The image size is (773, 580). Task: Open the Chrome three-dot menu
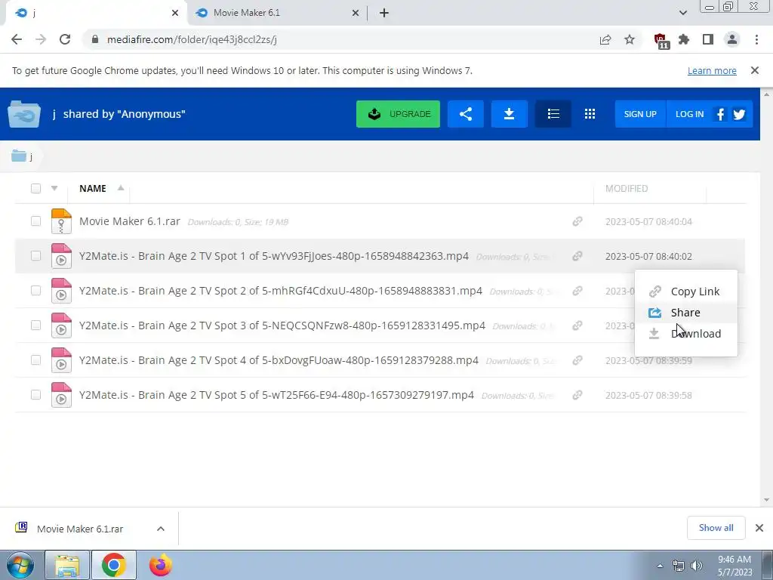point(756,39)
